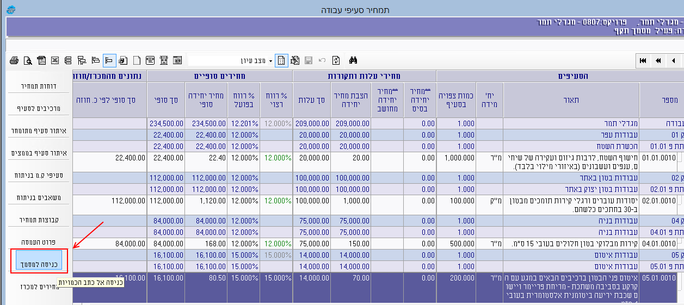684x305 pixels.
Task: Select מרכיבים לסעיף from the side panel
Action: 39,109
